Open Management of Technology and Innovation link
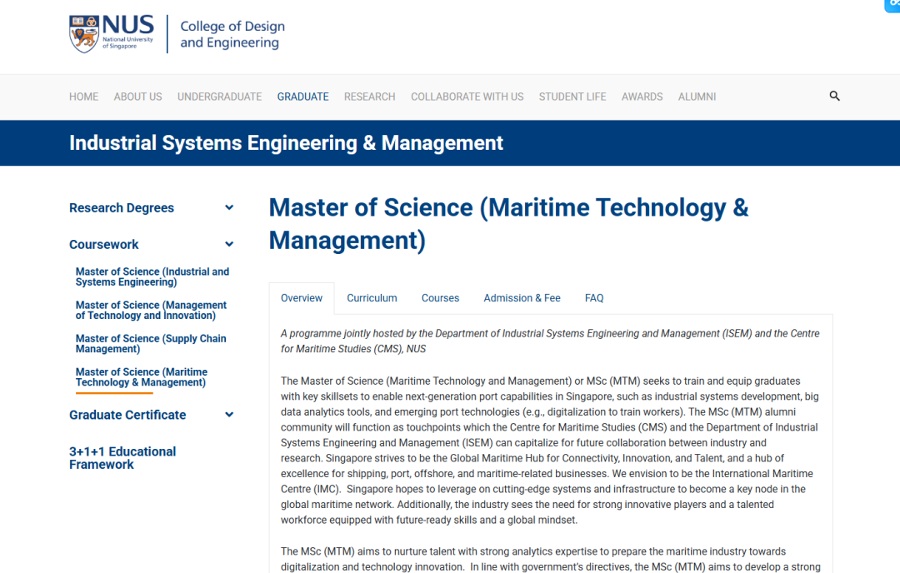This screenshot has width=900, height=573. click(x=151, y=311)
